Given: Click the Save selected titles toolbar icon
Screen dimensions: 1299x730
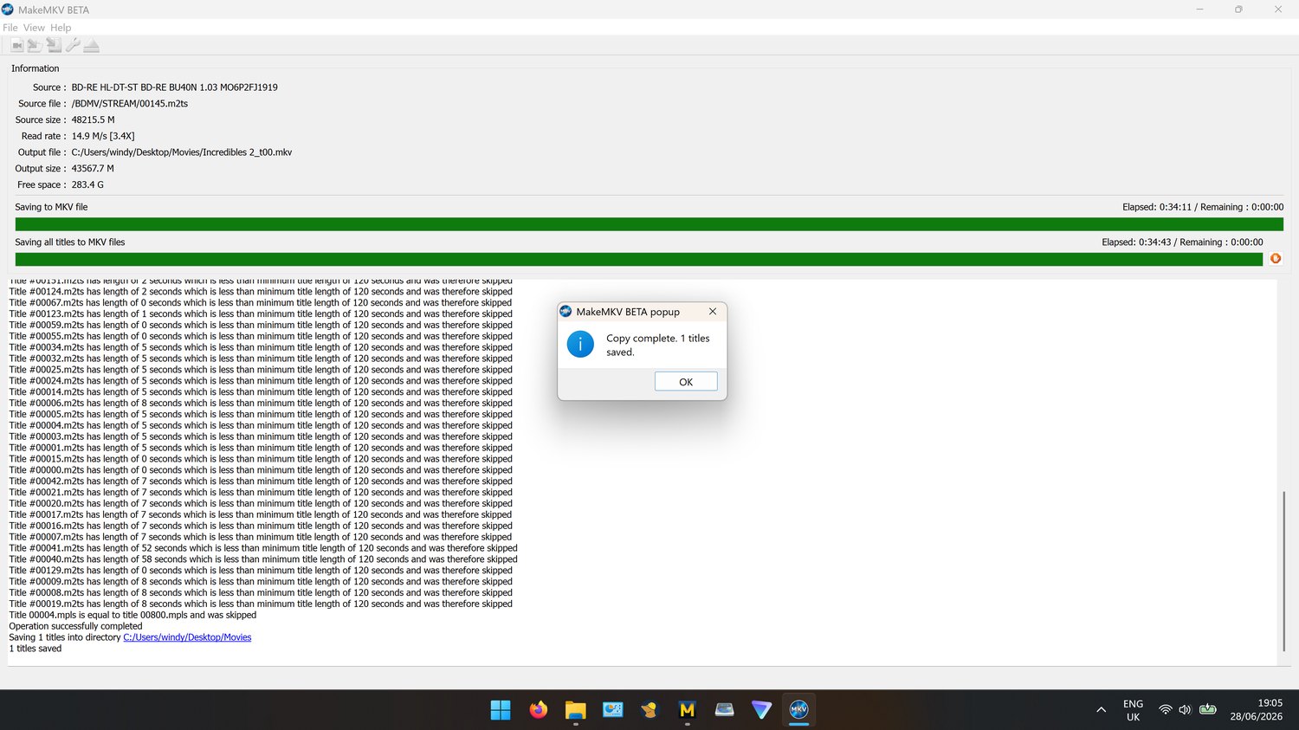Looking at the screenshot, I should tap(54, 45).
